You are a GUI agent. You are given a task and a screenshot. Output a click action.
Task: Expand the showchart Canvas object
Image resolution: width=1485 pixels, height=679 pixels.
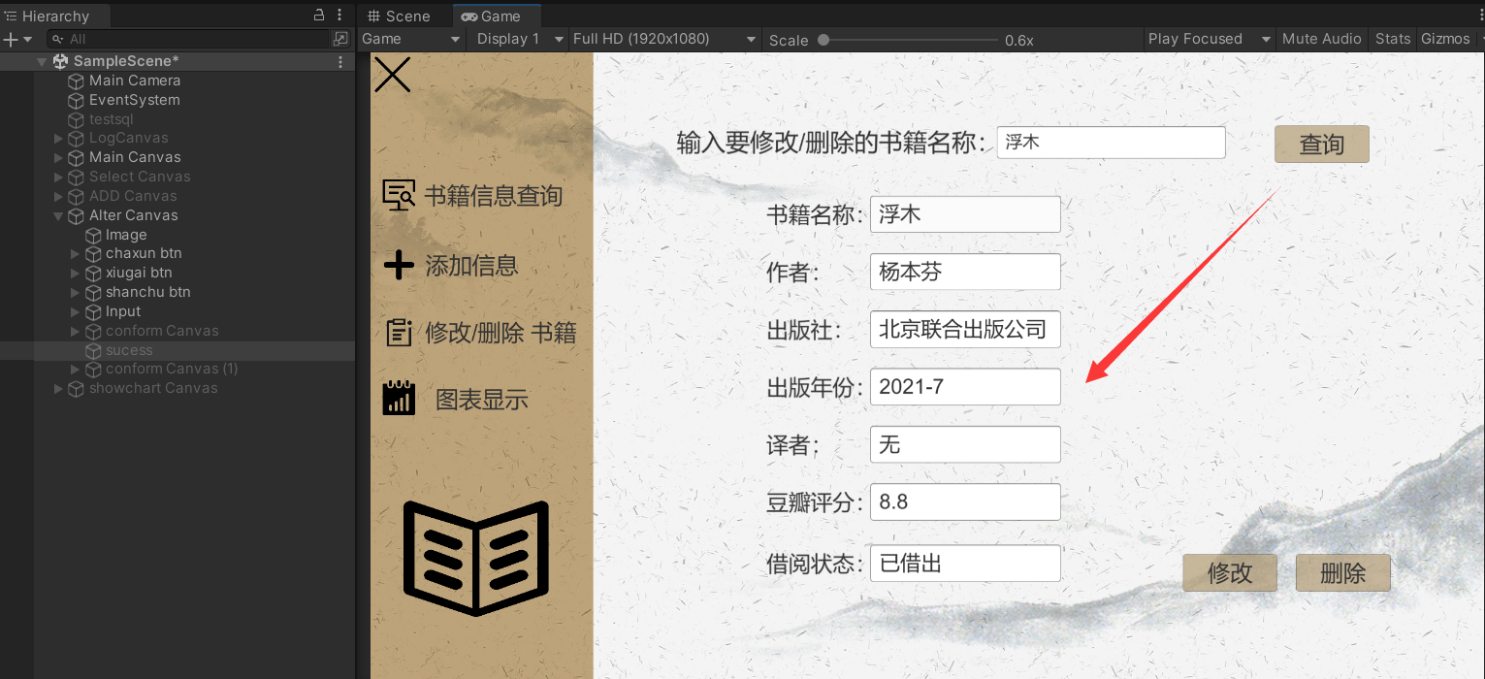pos(58,388)
